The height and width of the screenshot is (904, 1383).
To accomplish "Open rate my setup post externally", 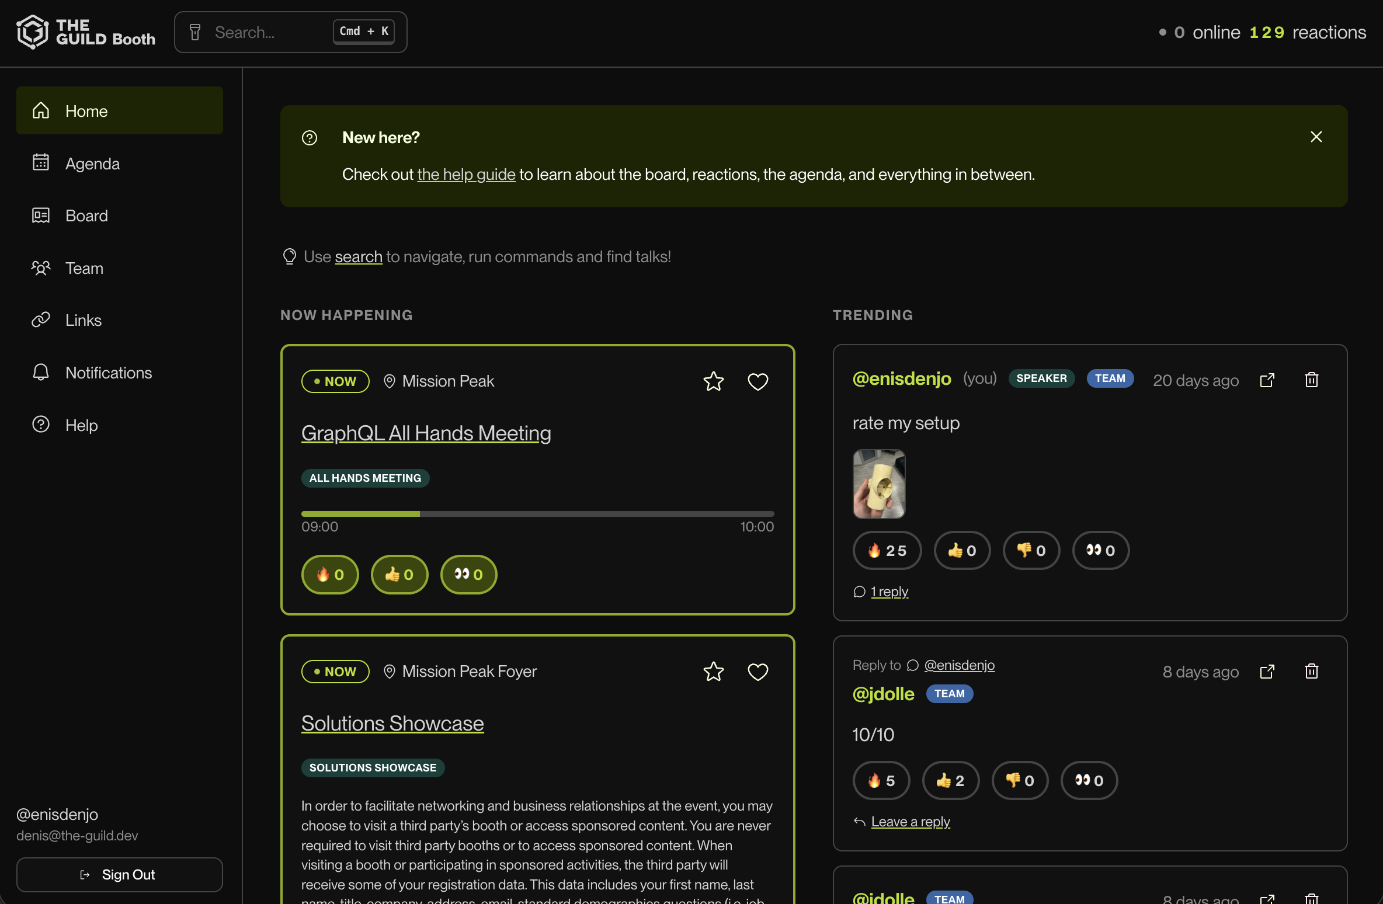I will click(x=1267, y=380).
